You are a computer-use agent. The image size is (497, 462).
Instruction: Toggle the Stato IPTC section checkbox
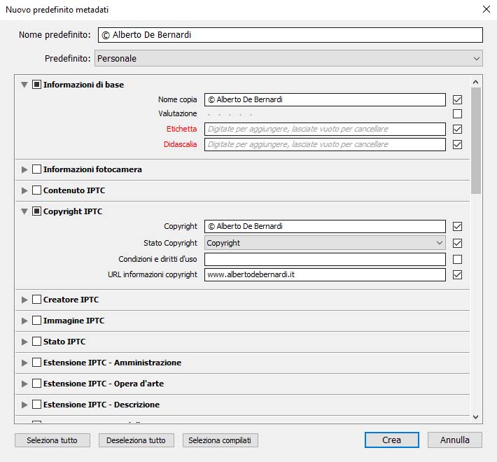[x=36, y=342]
